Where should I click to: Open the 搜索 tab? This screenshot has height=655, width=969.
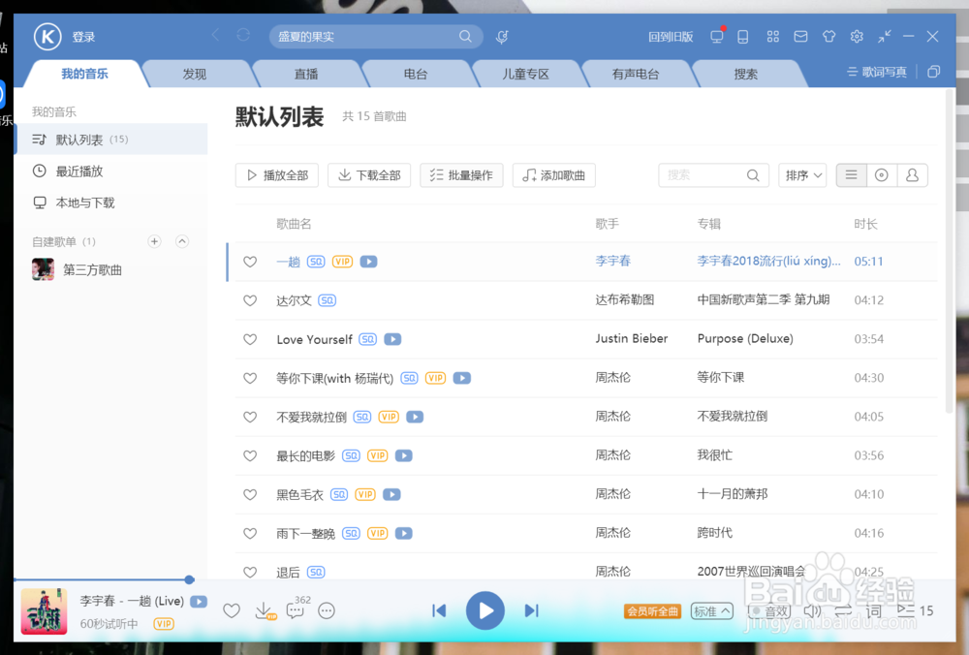click(x=745, y=75)
